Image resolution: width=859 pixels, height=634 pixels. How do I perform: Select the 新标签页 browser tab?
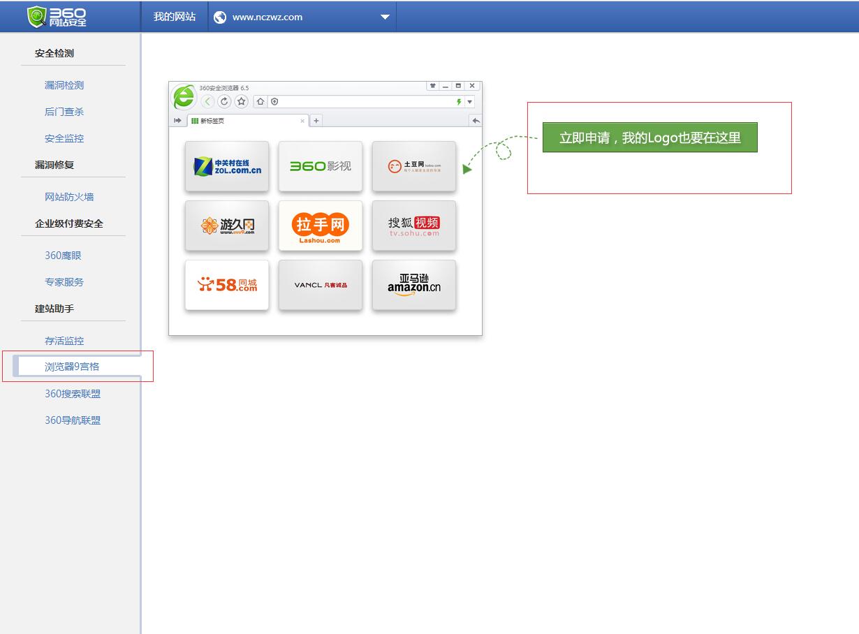click(247, 121)
